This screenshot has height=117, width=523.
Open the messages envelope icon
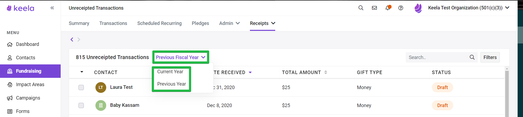(374, 8)
